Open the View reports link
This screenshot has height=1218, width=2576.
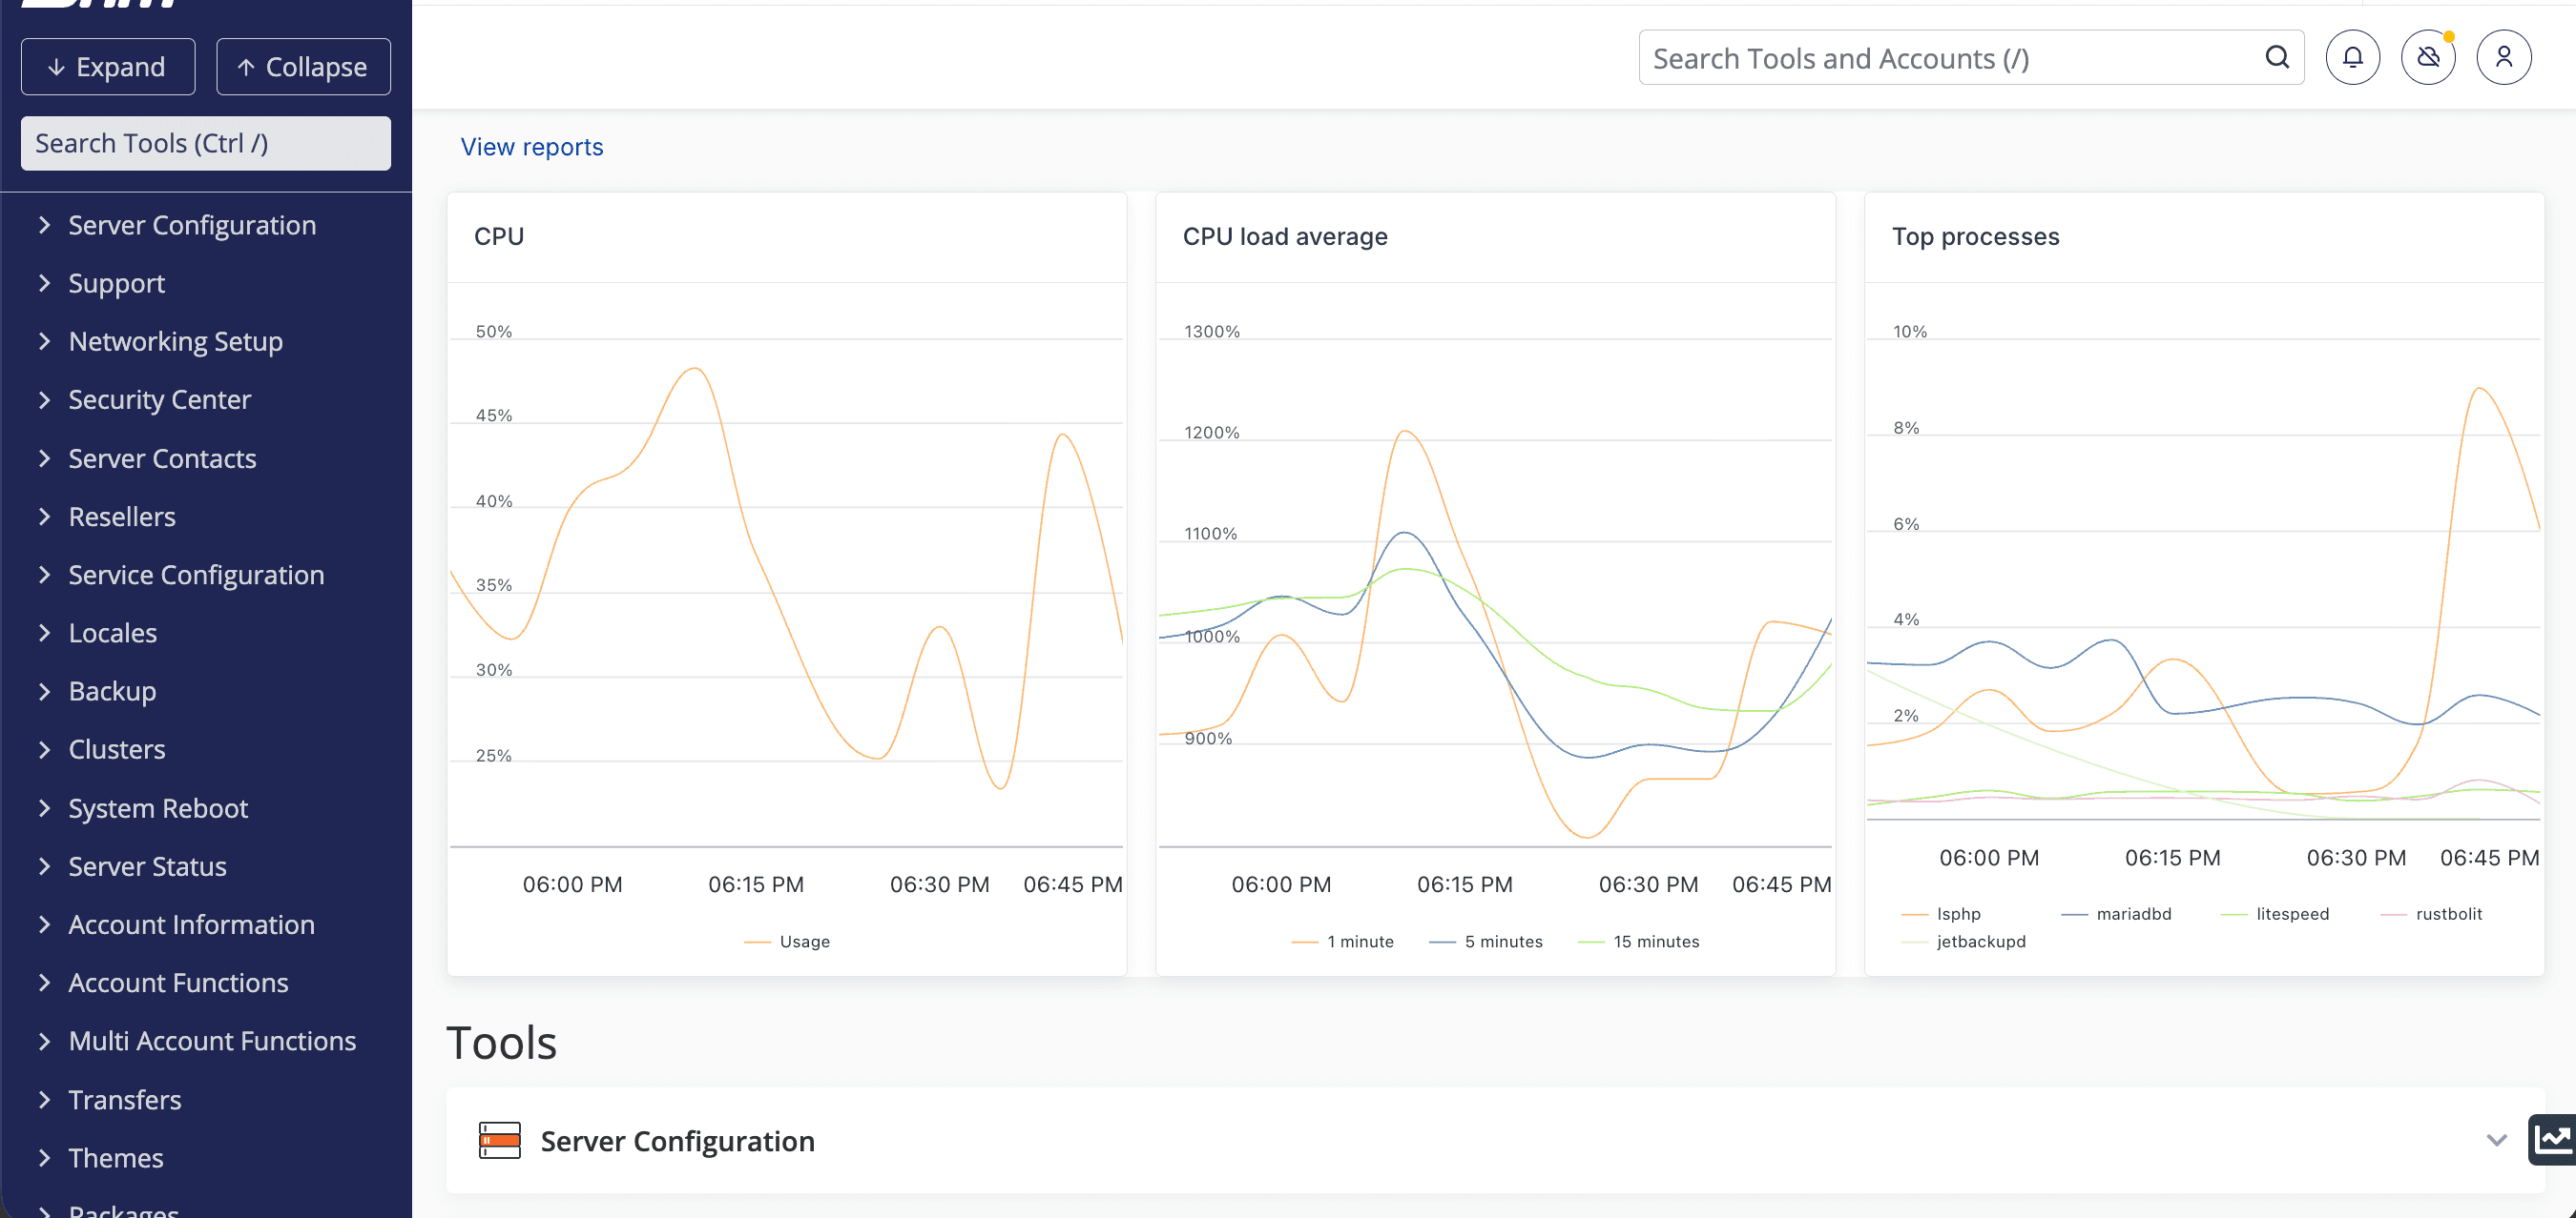pyautogui.click(x=532, y=147)
